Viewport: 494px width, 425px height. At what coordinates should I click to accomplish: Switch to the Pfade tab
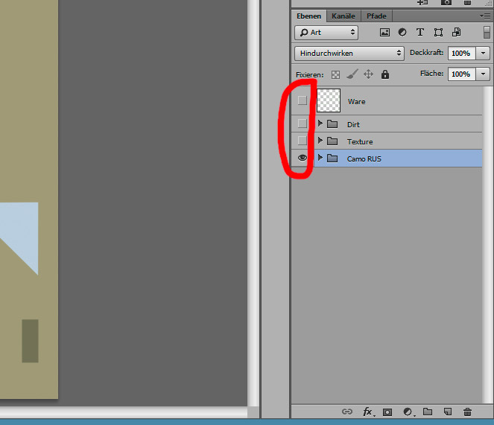click(x=376, y=16)
